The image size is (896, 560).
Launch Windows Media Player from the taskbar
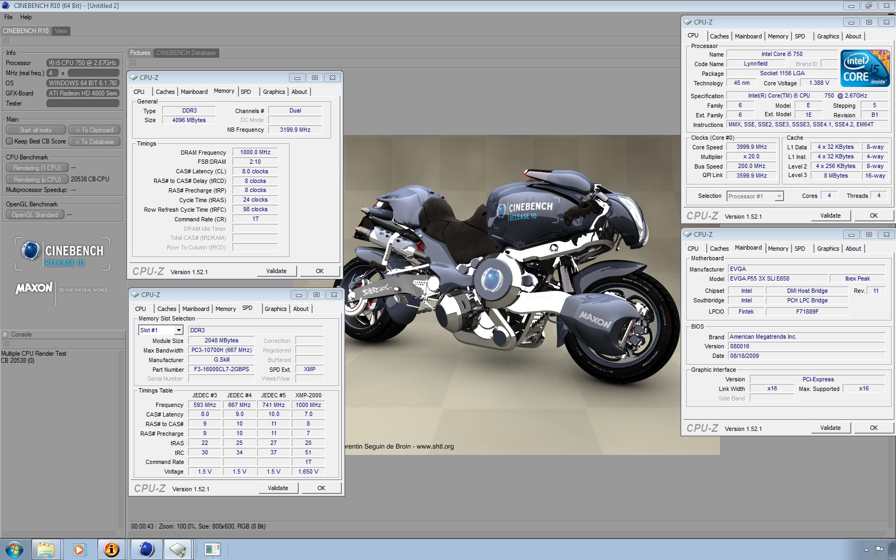coord(79,549)
